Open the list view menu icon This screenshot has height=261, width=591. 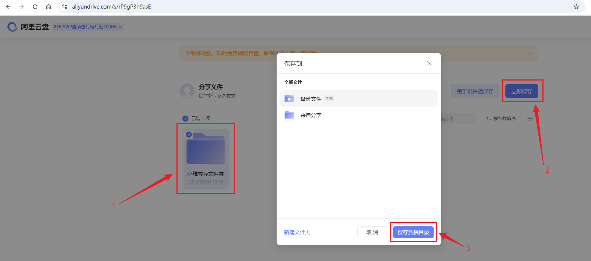click(530, 119)
